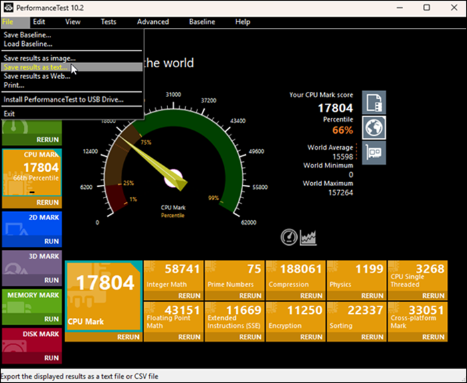Open the system information icon beside the CPU Mark score

[x=374, y=102]
